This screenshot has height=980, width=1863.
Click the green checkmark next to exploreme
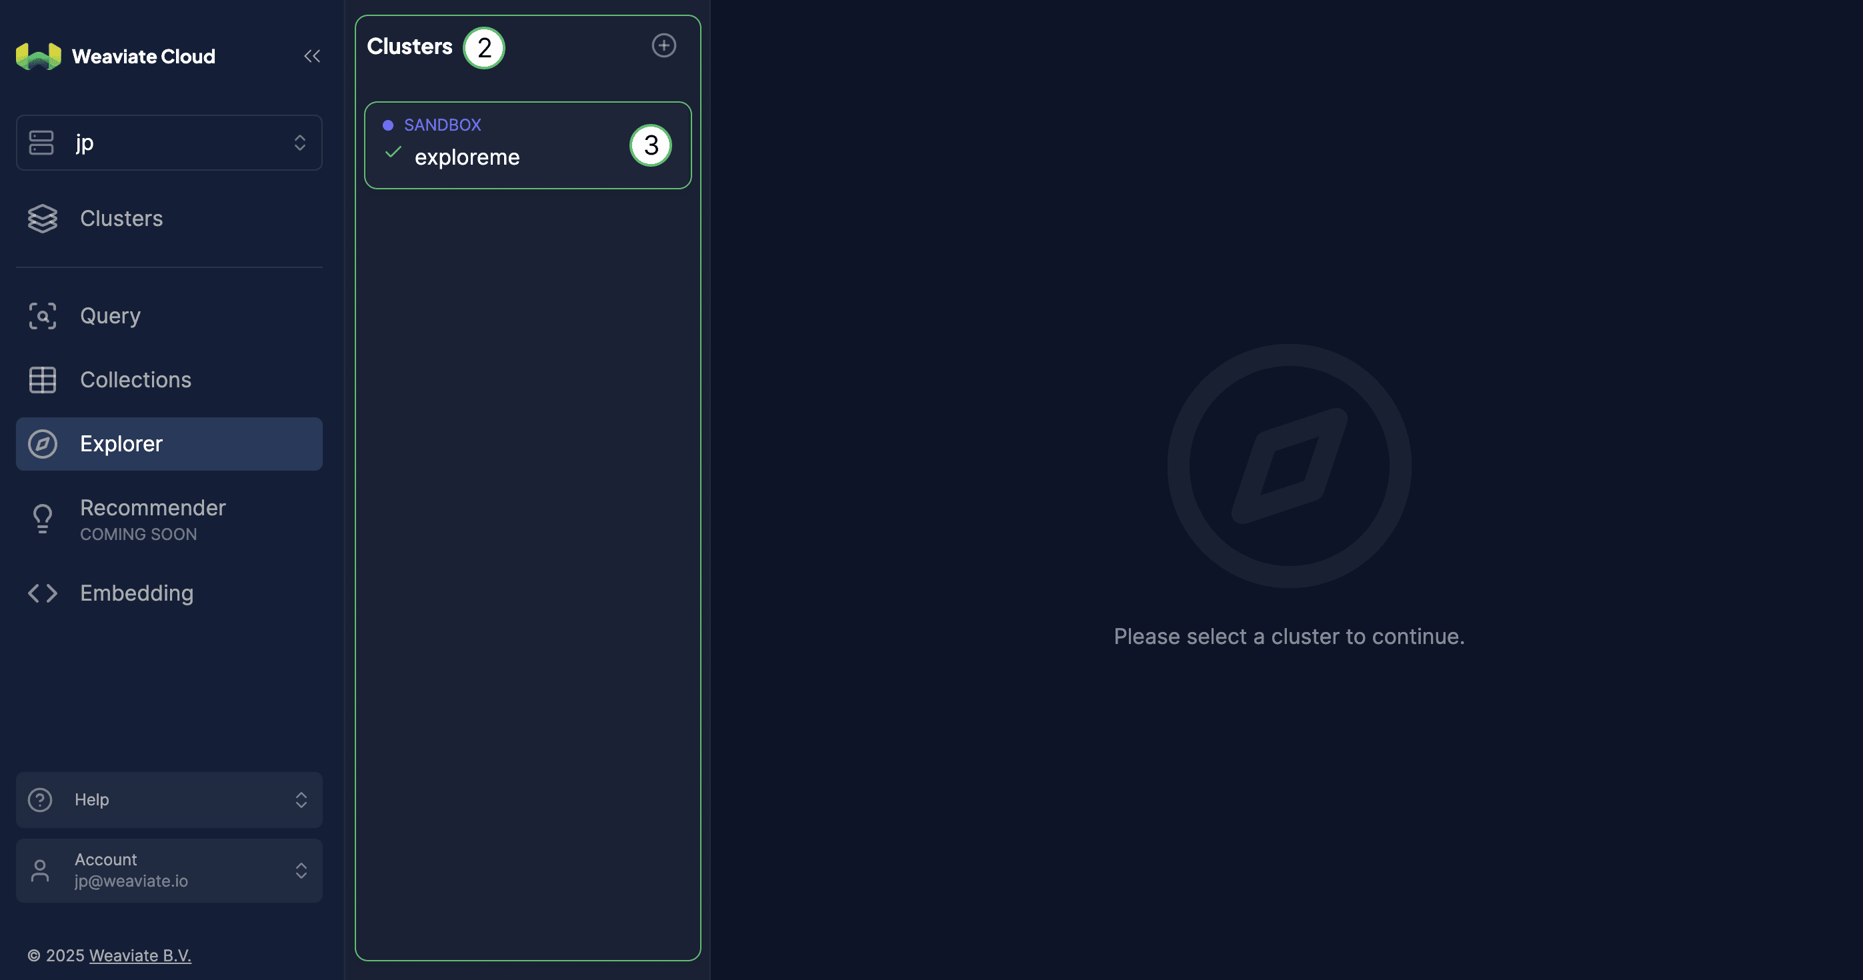point(393,152)
